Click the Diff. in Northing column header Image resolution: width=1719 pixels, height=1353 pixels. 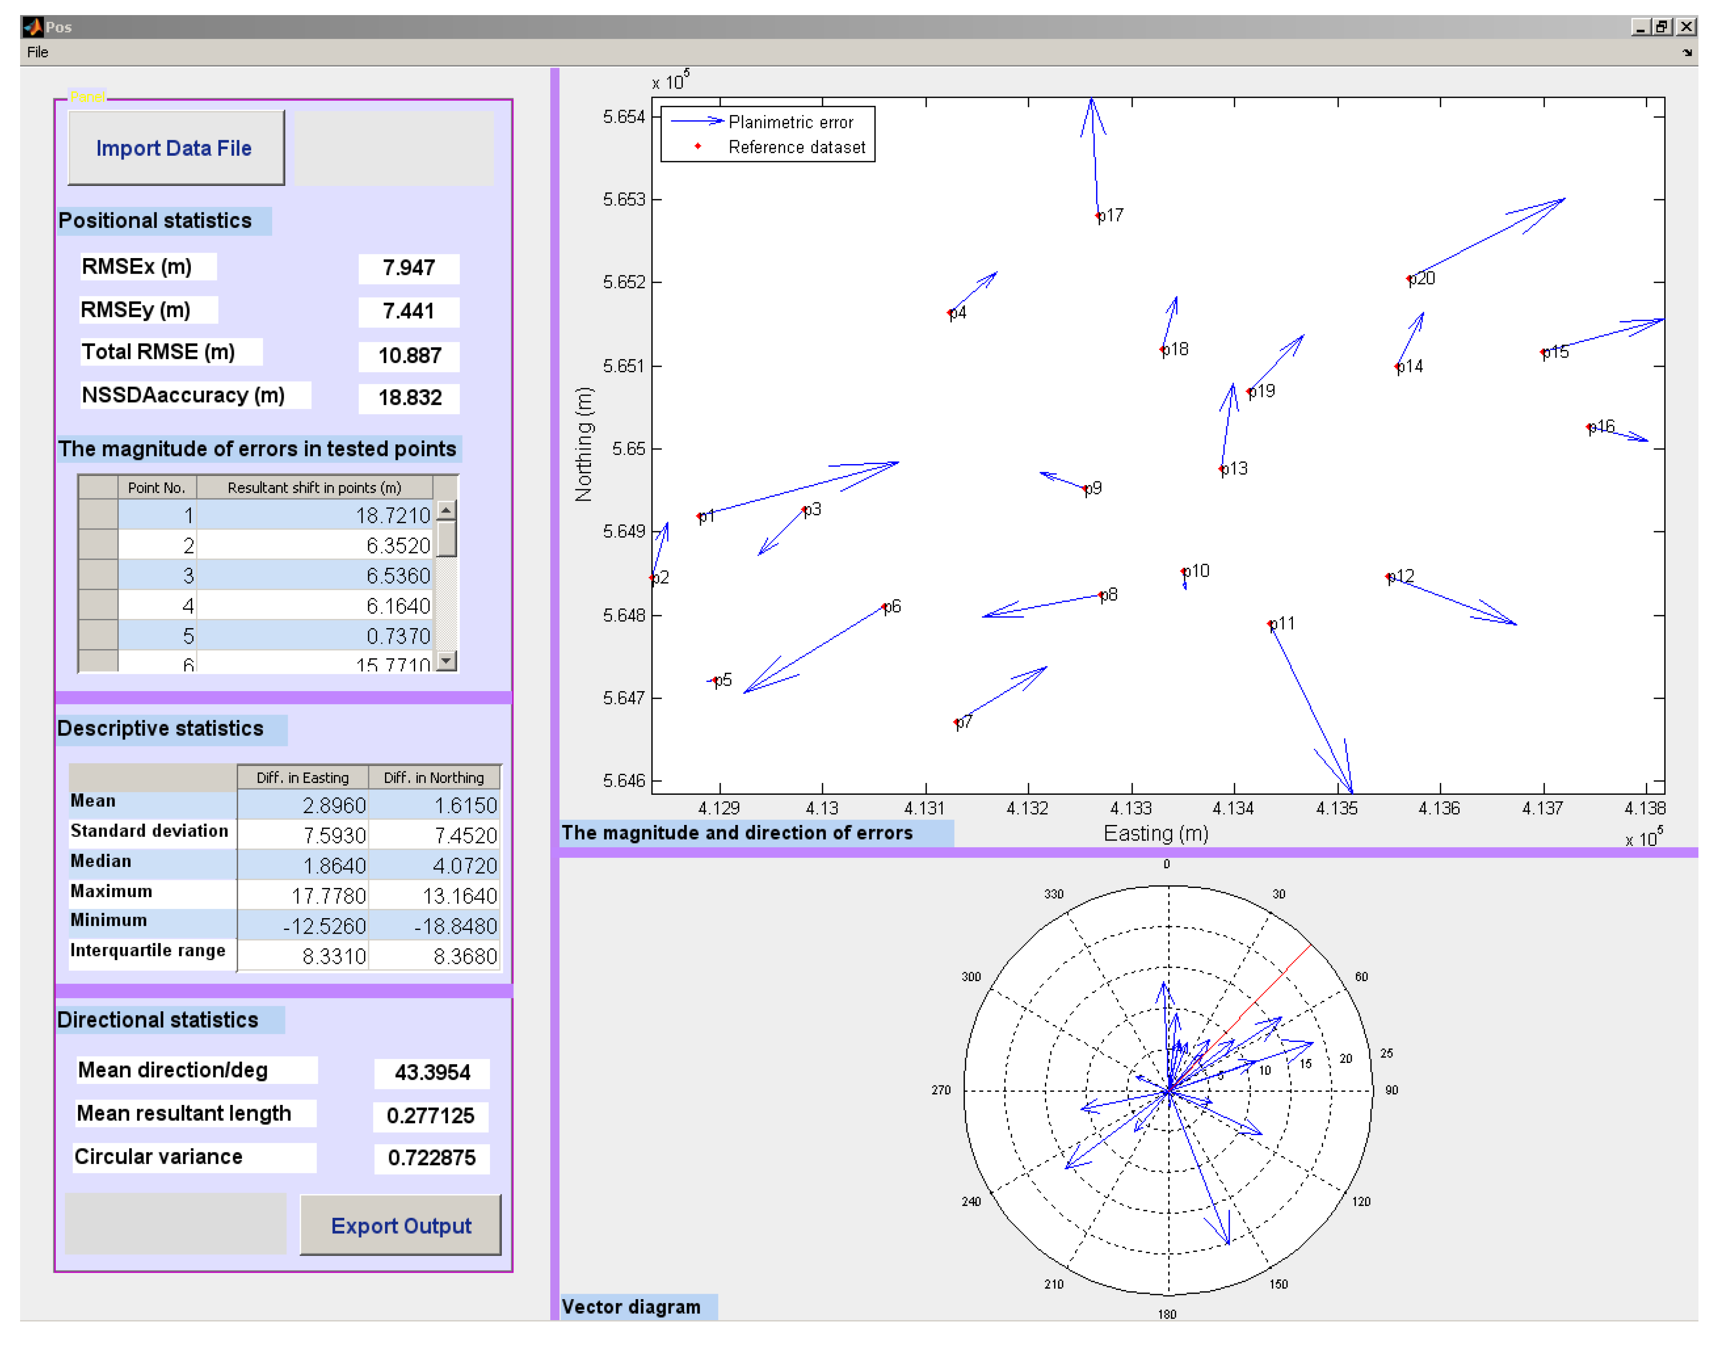[434, 777]
